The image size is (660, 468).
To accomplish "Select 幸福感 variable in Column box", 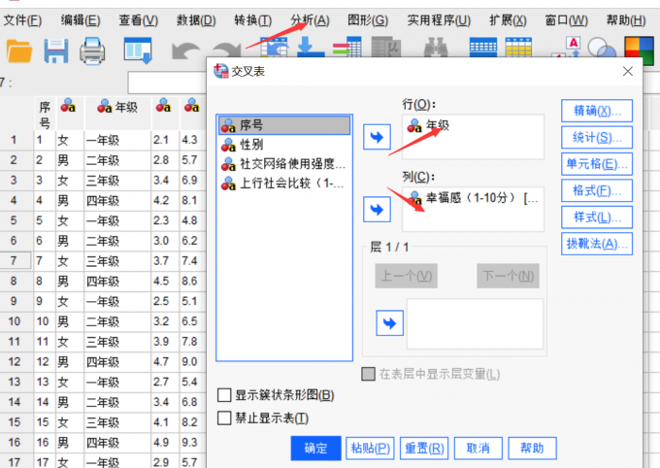I will click(473, 197).
